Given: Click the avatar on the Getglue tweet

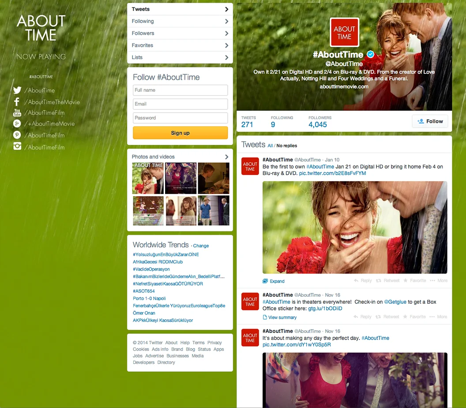Looking at the screenshot, I should [250, 302].
